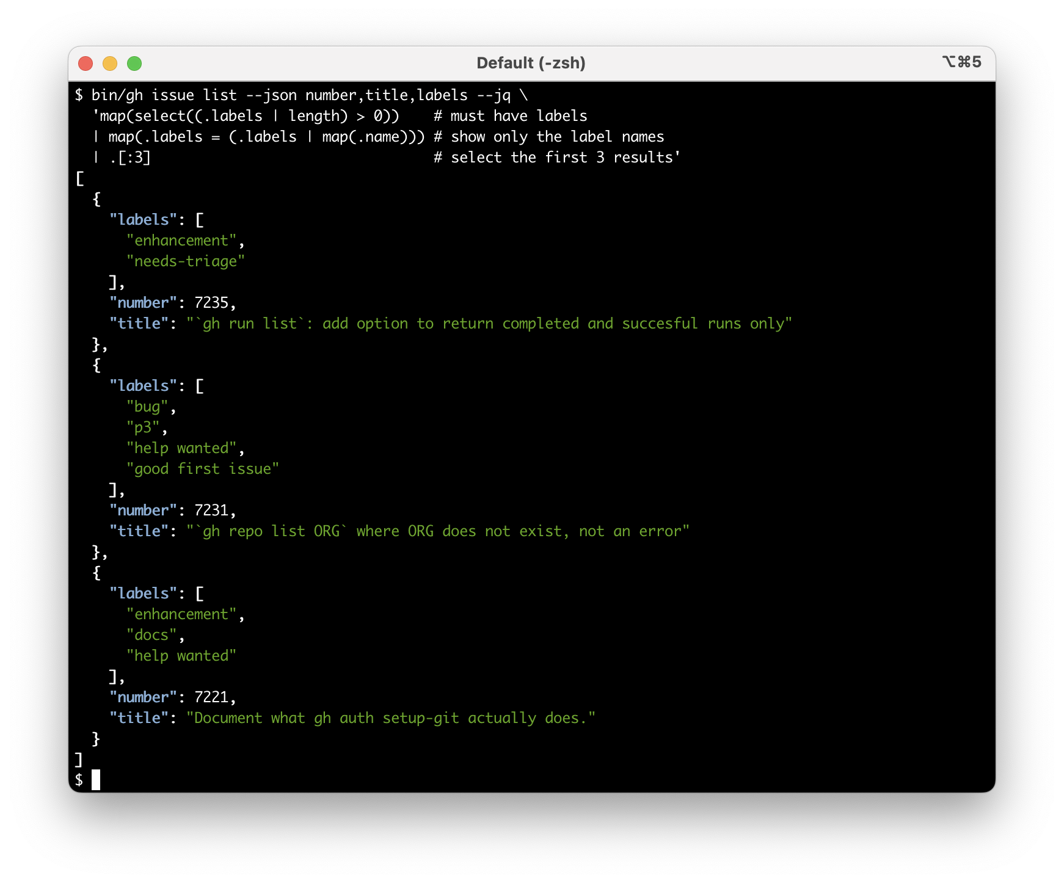This screenshot has width=1064, height=883.
Task: Click the red close window button
Action: [x=86, y=64]
